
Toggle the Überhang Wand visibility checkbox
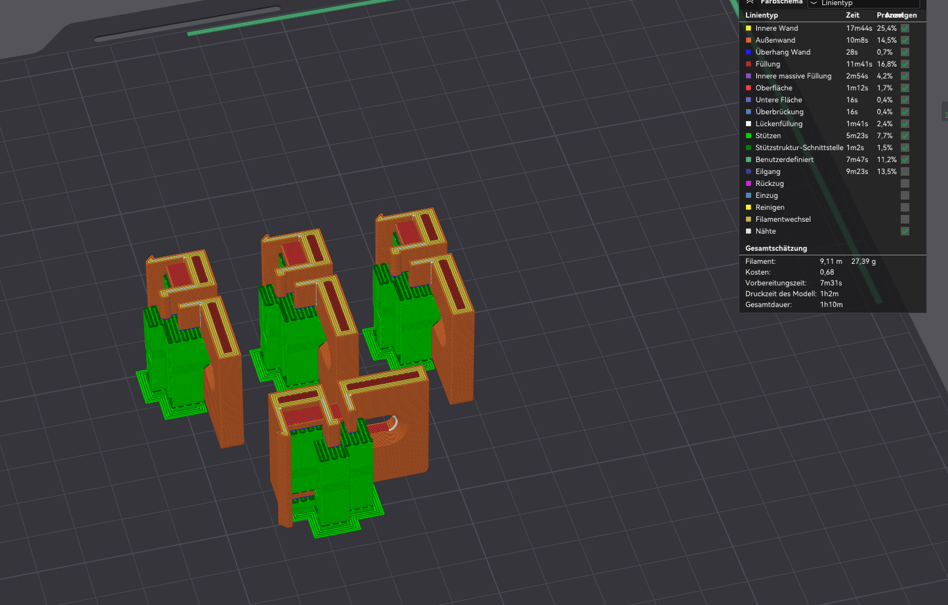click(905, 52)
